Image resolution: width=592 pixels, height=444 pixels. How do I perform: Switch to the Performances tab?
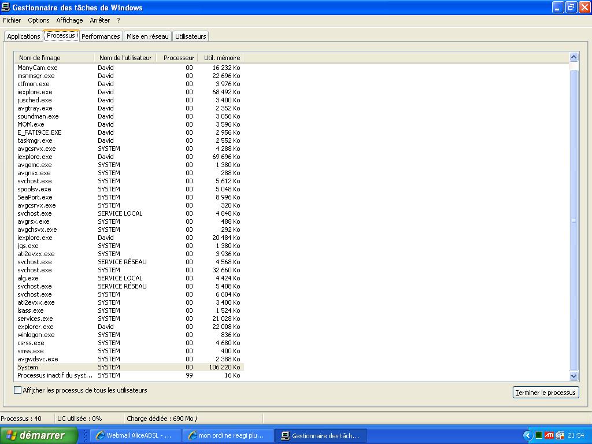click(x=101, y=36)
